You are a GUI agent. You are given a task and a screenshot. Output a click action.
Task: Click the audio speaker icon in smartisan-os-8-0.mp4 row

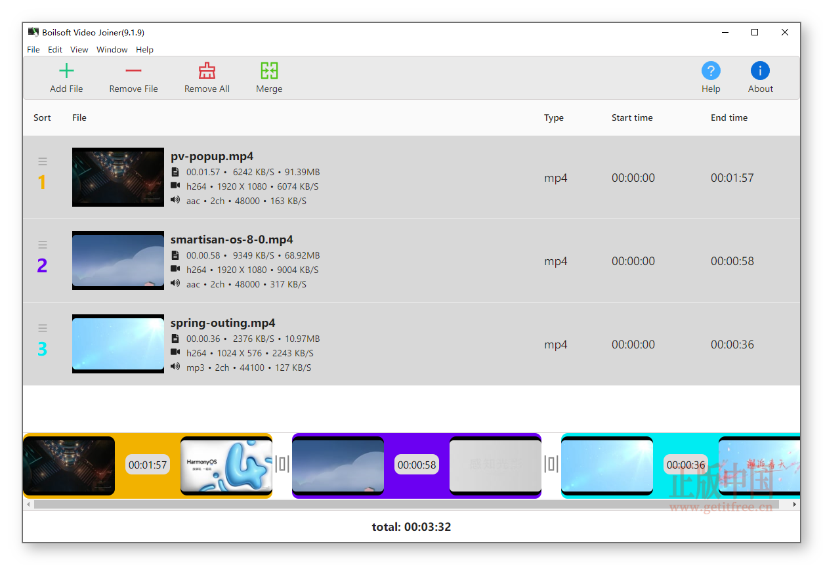click(175, 283)
